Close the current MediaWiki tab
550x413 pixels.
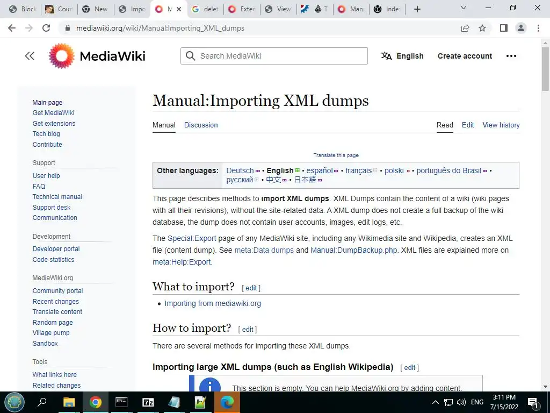(179, 9)
